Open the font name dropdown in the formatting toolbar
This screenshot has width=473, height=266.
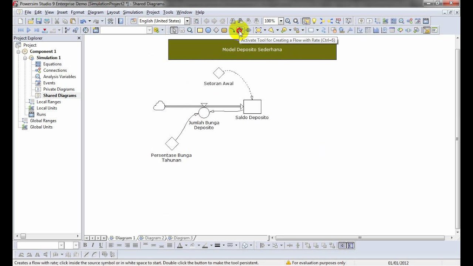coord(61,245)
